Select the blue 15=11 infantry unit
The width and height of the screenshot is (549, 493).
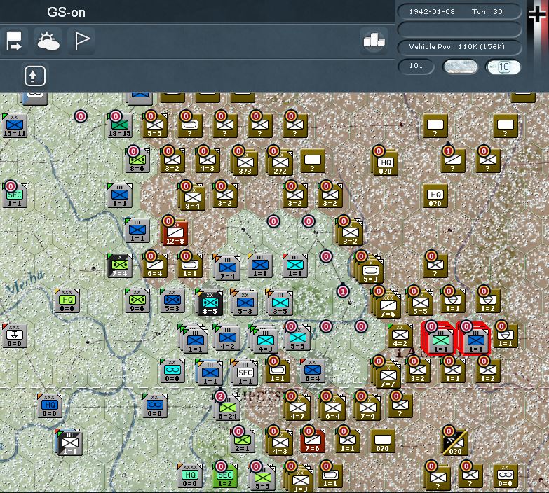click(14, 126)
